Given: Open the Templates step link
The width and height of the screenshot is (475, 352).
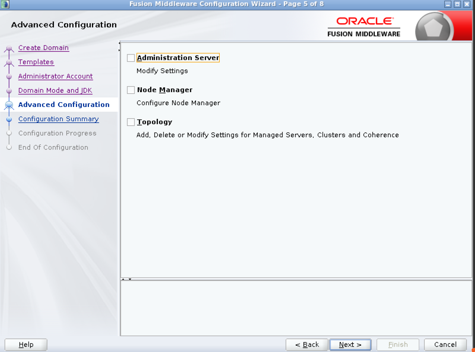Looking at the screenshot, I should [x=36, y=62].
